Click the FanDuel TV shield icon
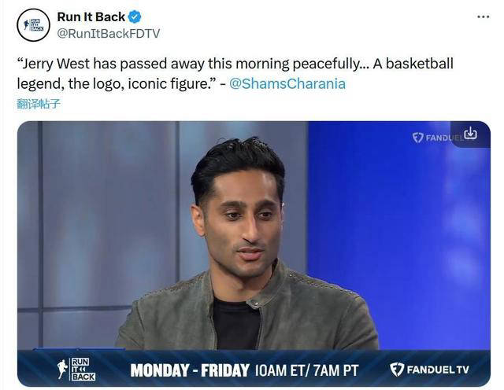 397,369
